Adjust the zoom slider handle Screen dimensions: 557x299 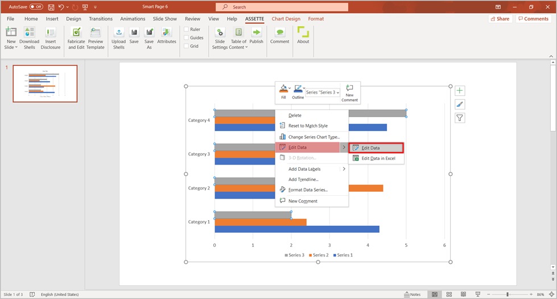508,294
